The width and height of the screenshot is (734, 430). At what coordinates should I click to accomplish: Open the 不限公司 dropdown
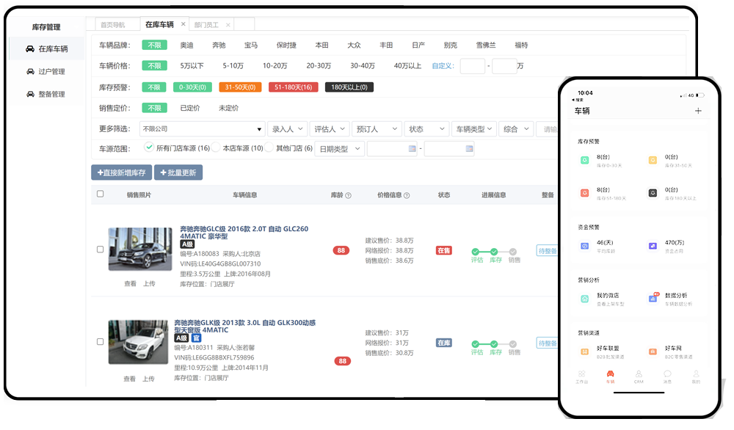(x=203, y=128)
